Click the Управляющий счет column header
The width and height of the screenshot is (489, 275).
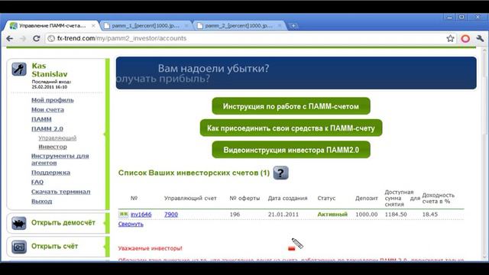[190, 198]
